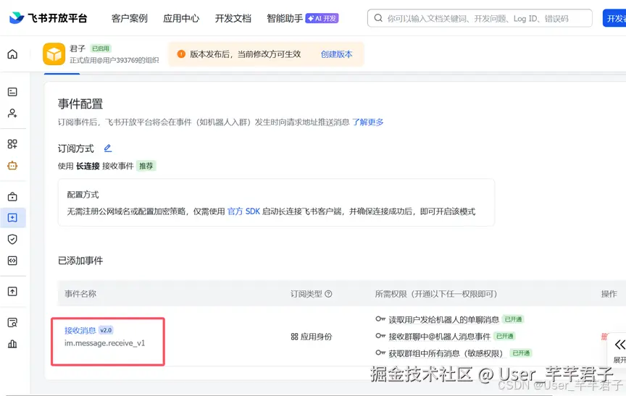This screenshot has height=396, width=626.
Task: Click the grid icon beside 应用身份
Action: pyautogui.click(x=295, y=337)
